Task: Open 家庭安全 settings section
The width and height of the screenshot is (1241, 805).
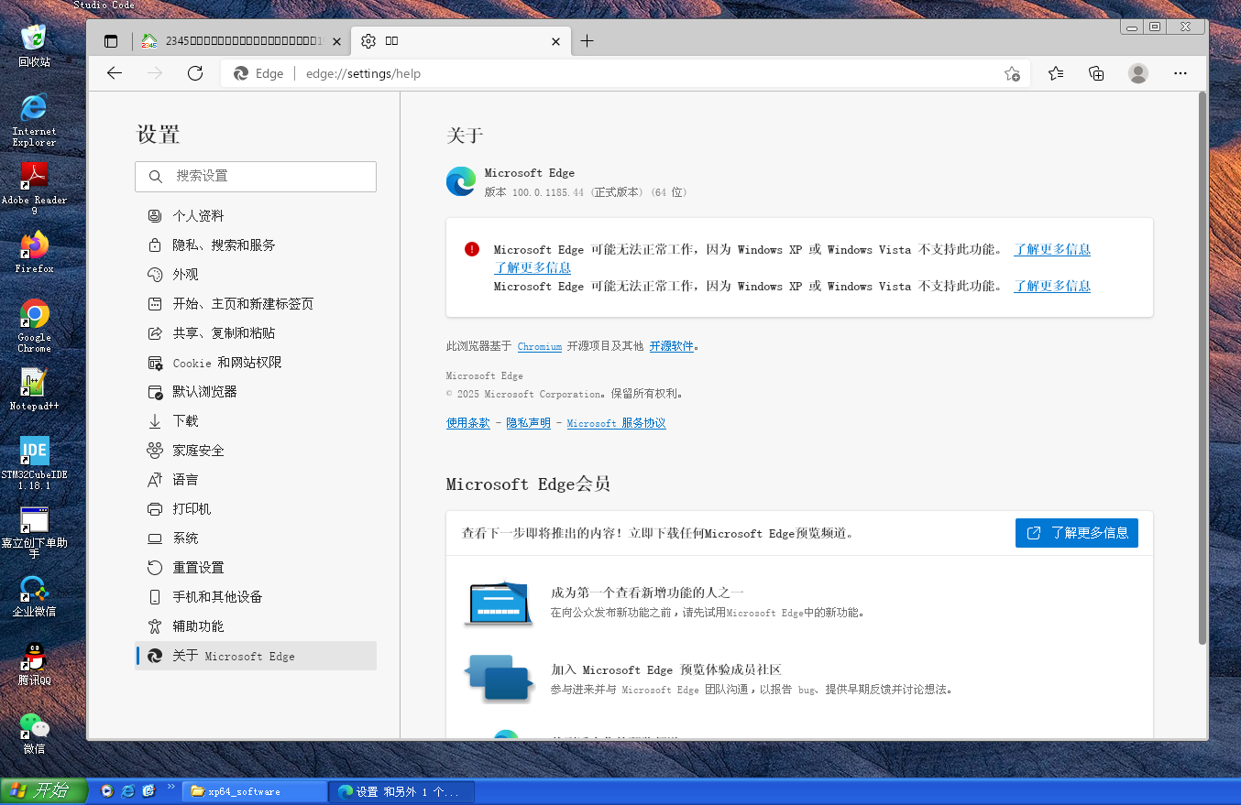Action: (256, 451)
